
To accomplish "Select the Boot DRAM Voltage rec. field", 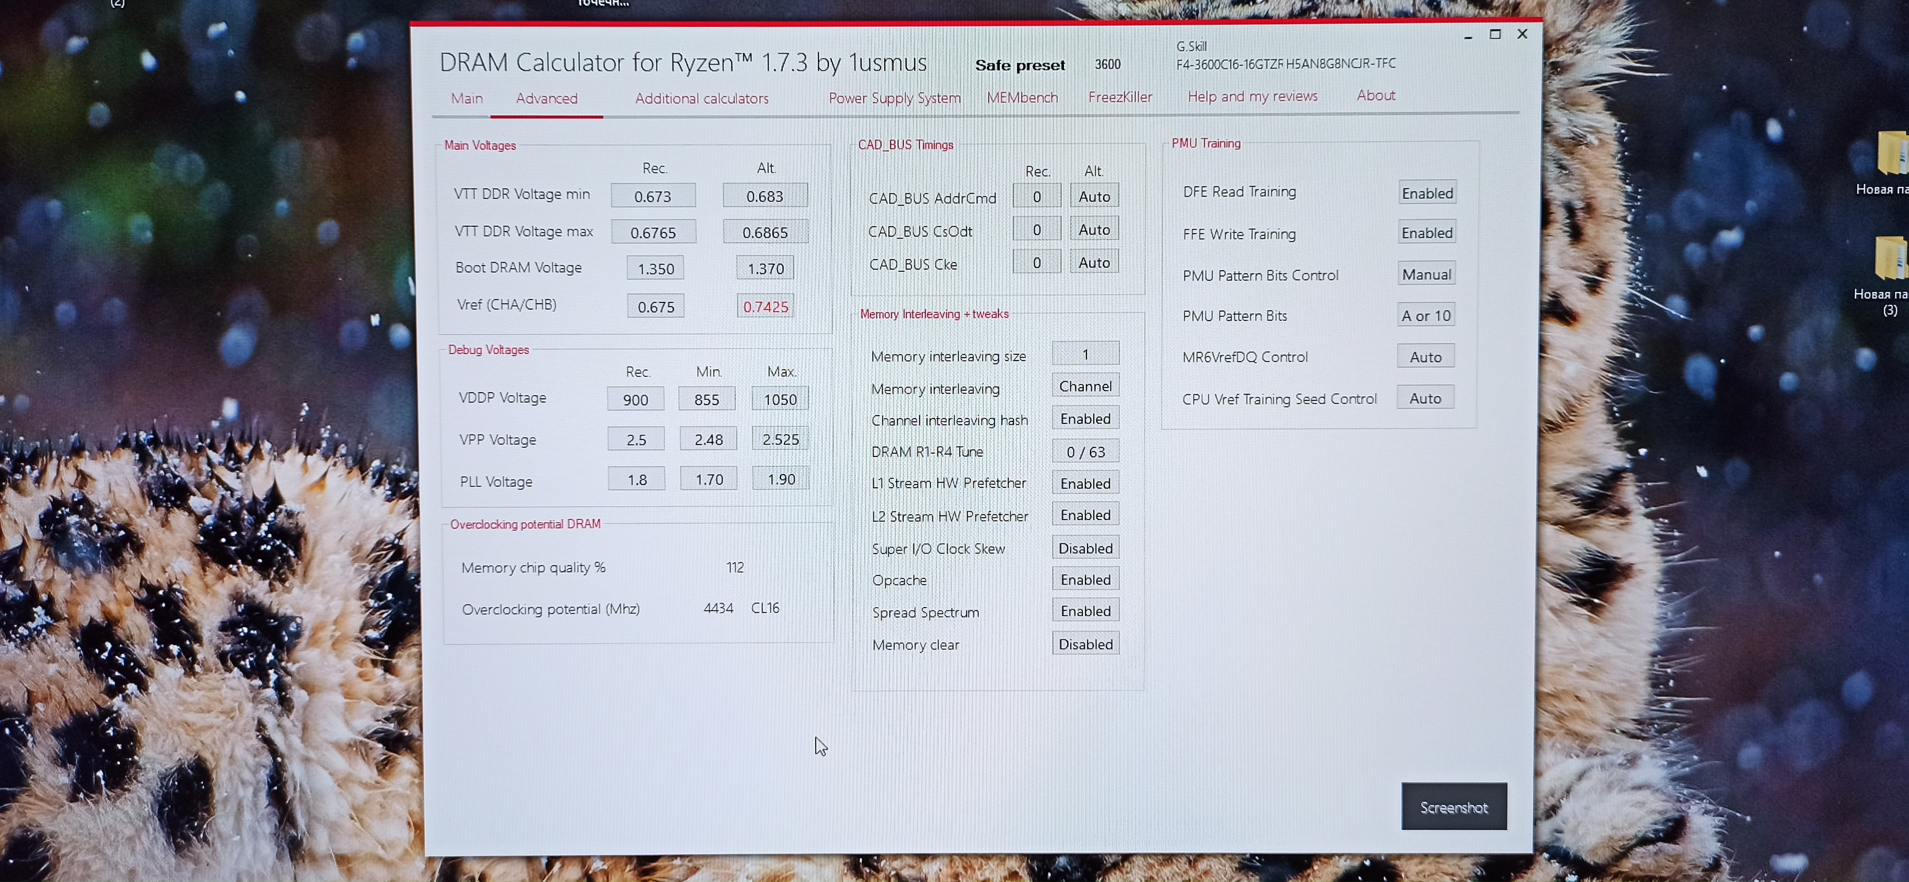I will pos(655,268).
